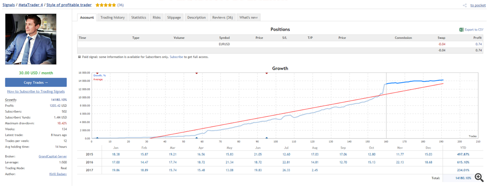This screenshot has width=488, height=186.
Task: Click the 2015 January value 18.38
Action: tap(115, 155)
